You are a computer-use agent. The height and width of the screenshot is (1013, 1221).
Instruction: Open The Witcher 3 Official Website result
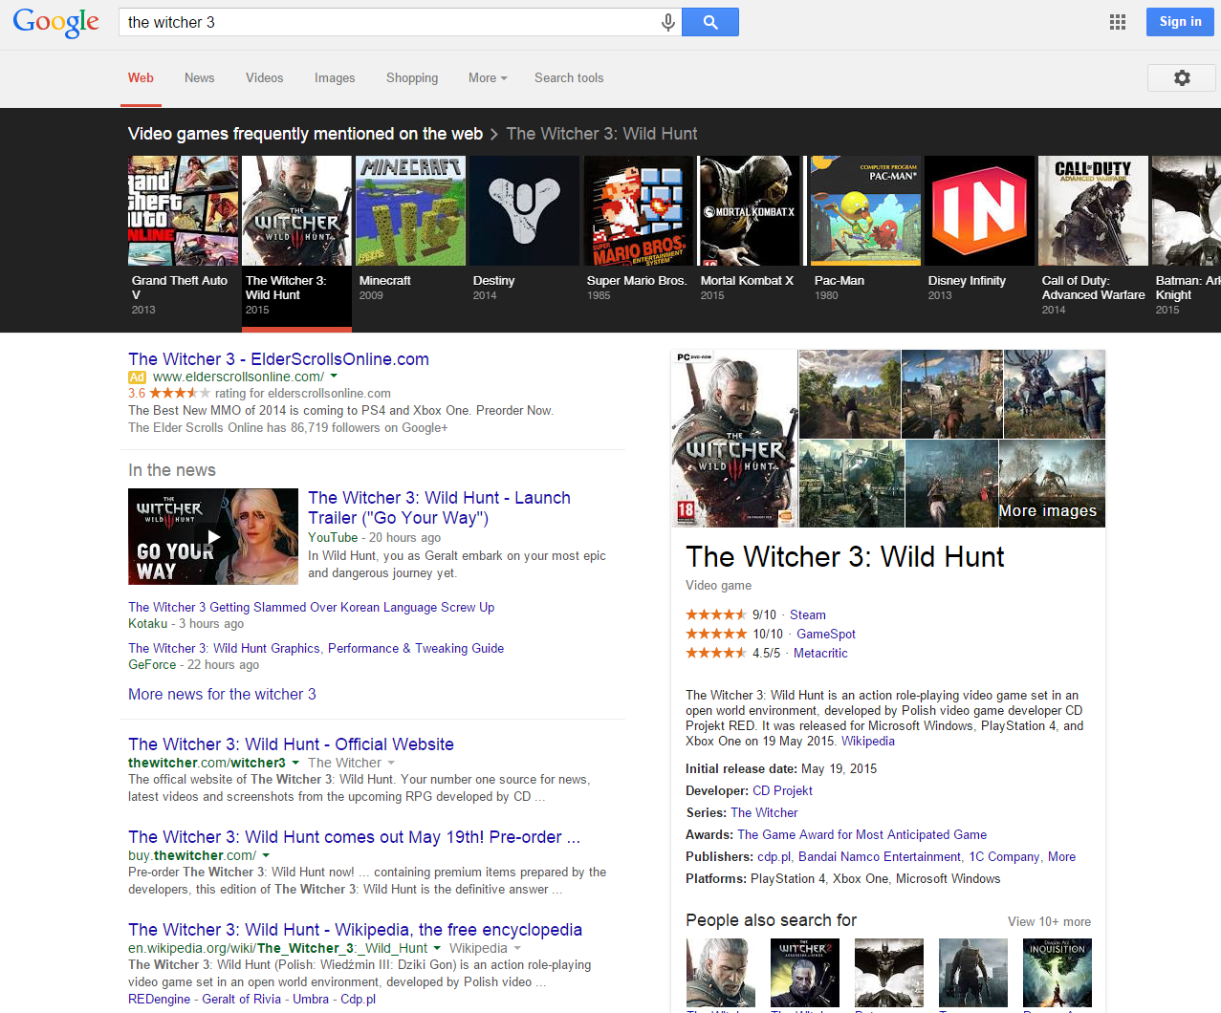tap(291, 744)
